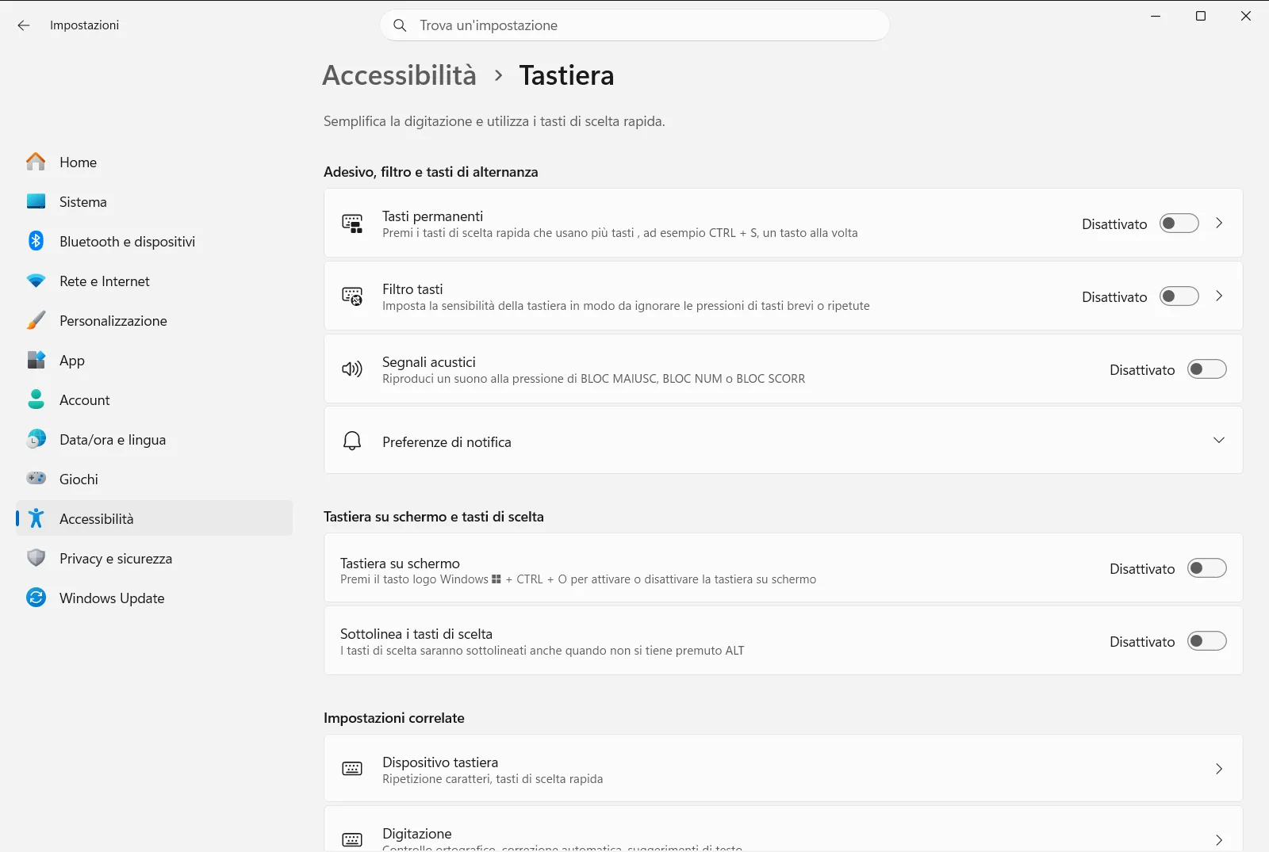Click the Windows Update sidebar label

[x=112, y=598]
